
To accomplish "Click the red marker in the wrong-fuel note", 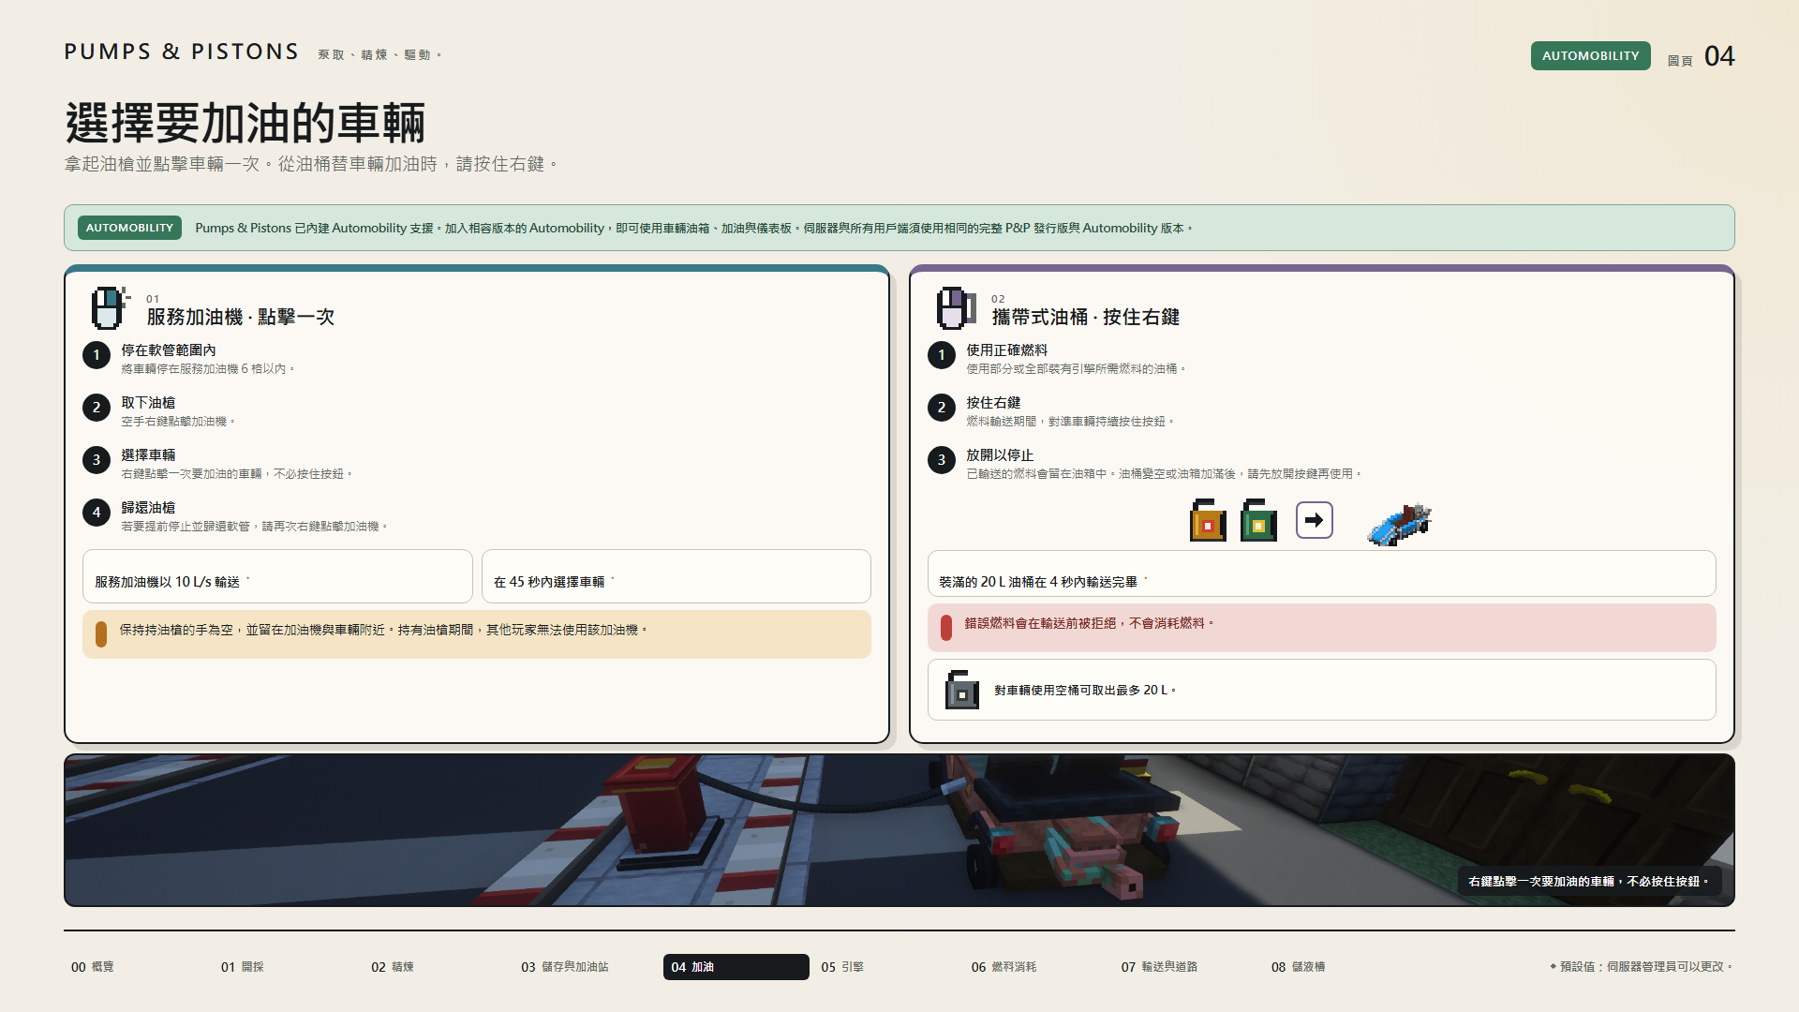I will click(946, 628).
